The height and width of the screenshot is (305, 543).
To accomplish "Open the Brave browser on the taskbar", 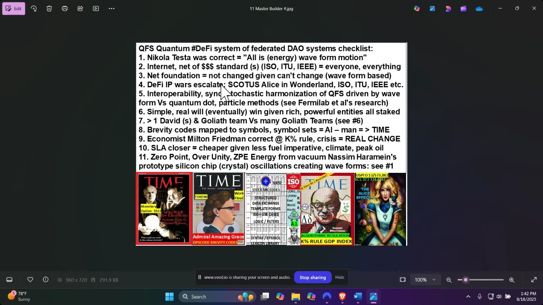I will [x=342, y=297].
